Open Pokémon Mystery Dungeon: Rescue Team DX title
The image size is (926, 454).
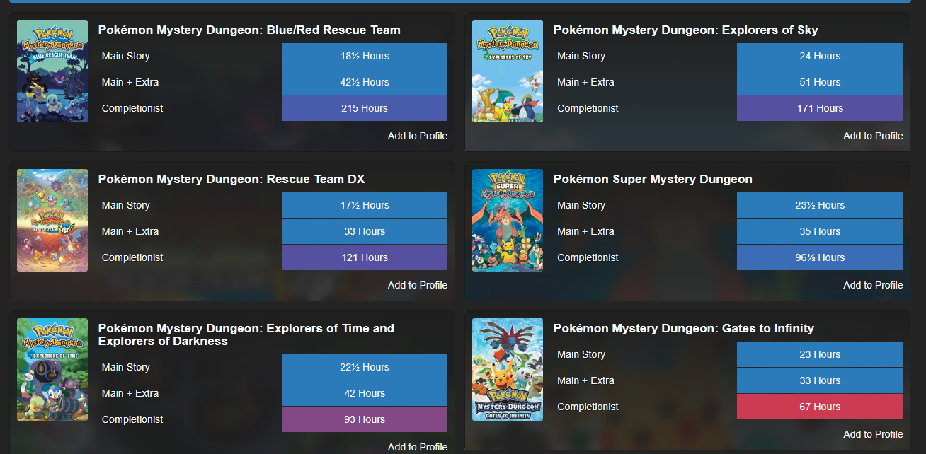point(232,180)
